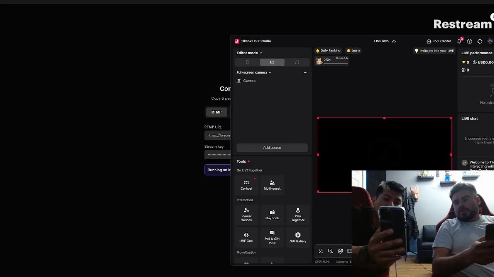Open Daily Ranking
The height and width of the screenshot is (277, 494).
[328, 50]
